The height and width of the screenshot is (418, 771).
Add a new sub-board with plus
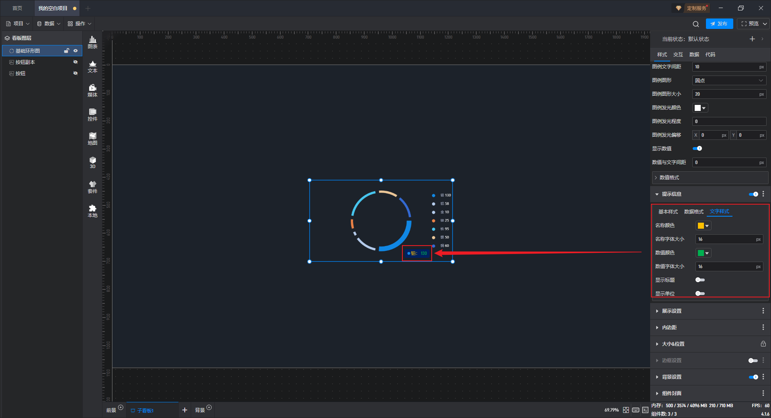(185, 410)
